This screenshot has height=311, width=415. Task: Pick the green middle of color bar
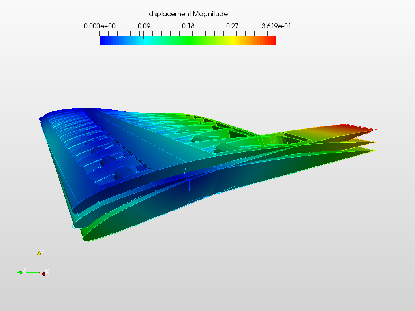(x=188, y=40)
